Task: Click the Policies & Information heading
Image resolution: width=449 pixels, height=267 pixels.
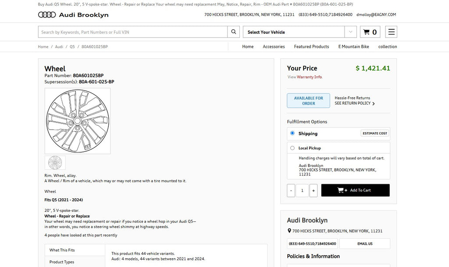Action: [x=313, y=256]
